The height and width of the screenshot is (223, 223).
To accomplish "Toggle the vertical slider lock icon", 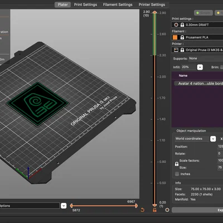I will point(154,210).
